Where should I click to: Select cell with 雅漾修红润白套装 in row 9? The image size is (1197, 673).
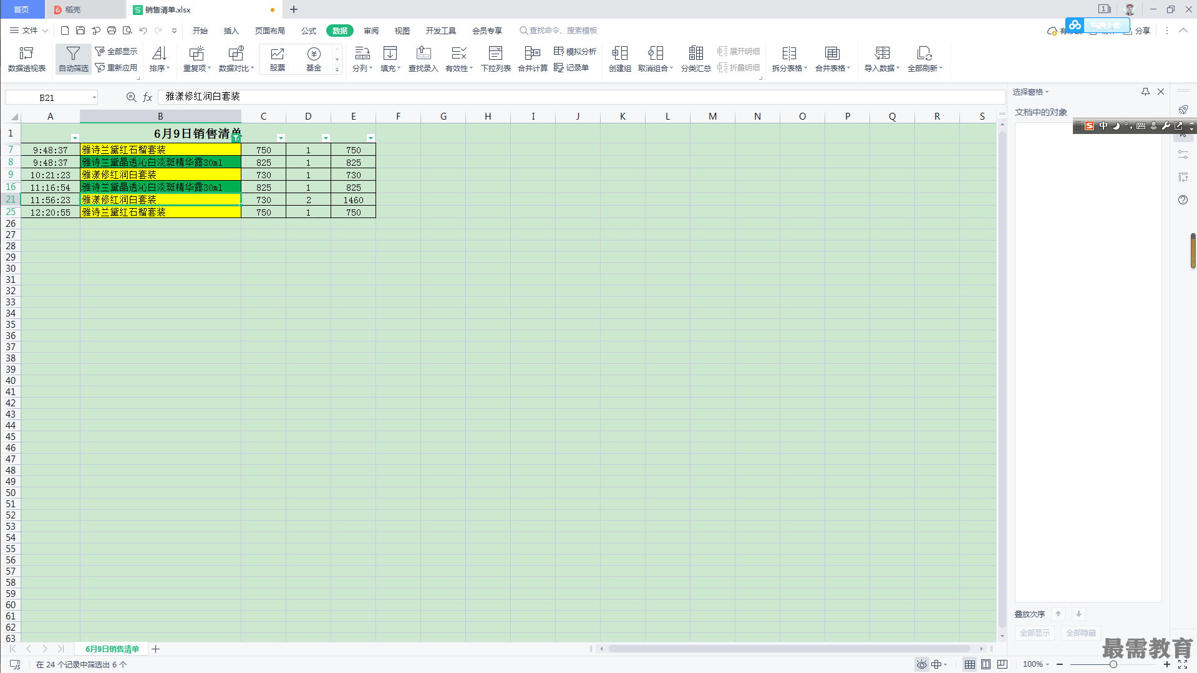tap(160, 174)
